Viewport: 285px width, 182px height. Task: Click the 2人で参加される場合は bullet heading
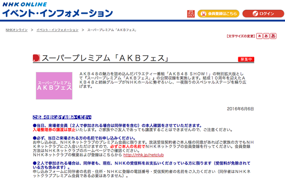click(142, 165)
